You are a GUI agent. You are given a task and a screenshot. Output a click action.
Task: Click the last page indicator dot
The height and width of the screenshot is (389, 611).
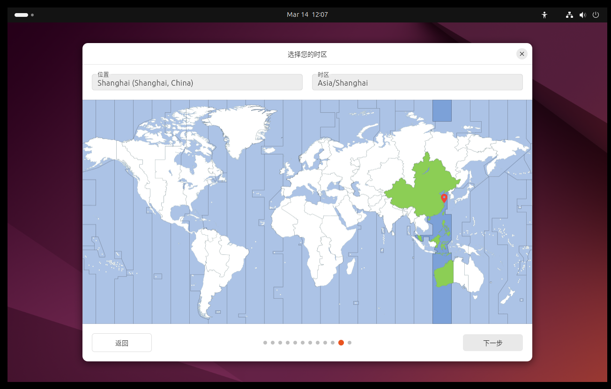(x=350, y=343)
